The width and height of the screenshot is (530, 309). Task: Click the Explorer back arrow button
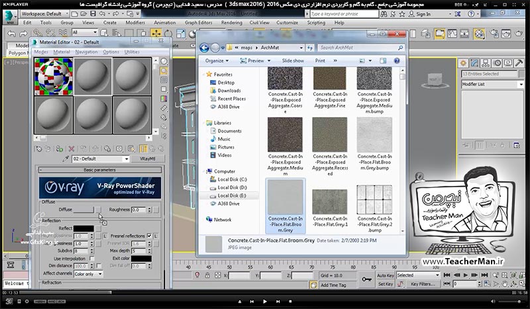(x=204, y=48)
